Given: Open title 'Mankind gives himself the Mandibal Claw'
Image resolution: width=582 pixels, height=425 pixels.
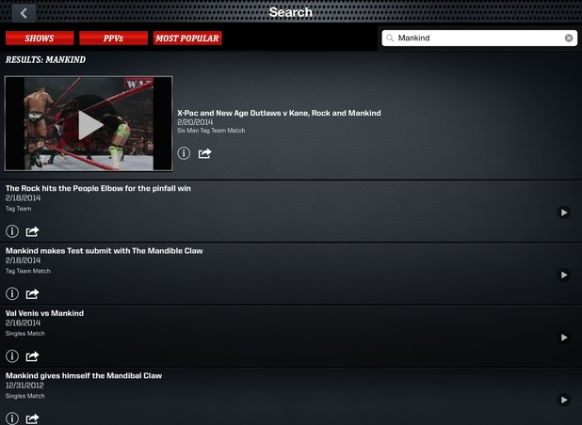Looking at the screenshot, I should (x=84, y=376).
